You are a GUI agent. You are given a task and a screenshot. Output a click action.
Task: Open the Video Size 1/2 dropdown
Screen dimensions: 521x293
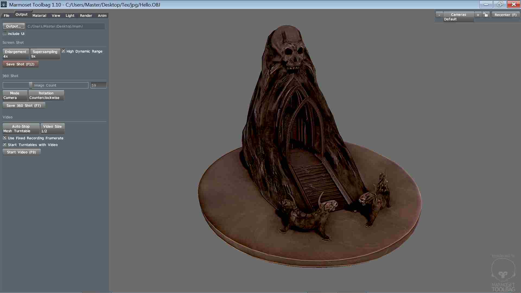[x=52, y=129]
